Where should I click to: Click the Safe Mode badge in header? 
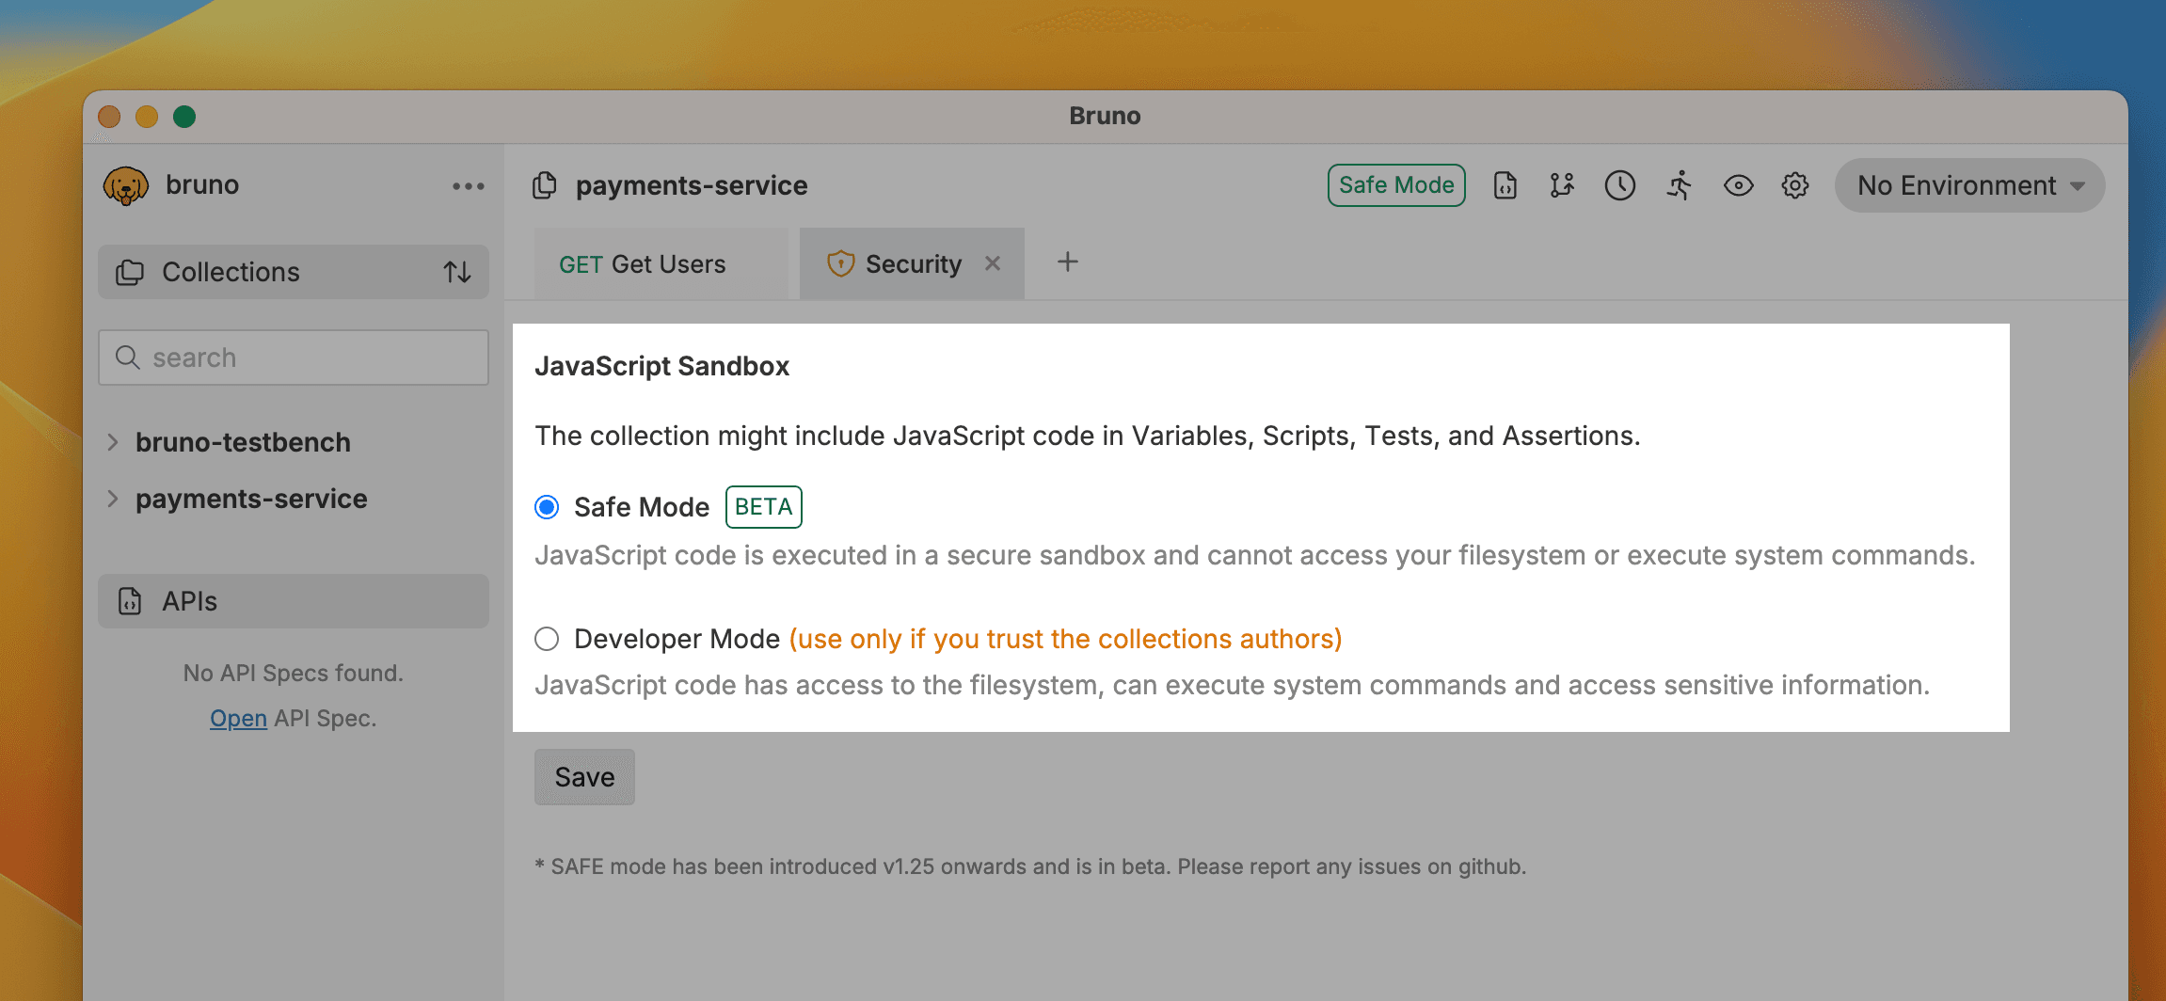(1396, 185)
